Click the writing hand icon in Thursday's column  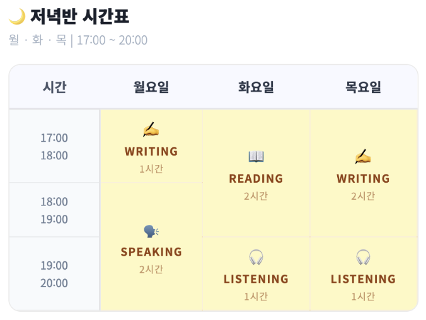click(x=363, y=156)
